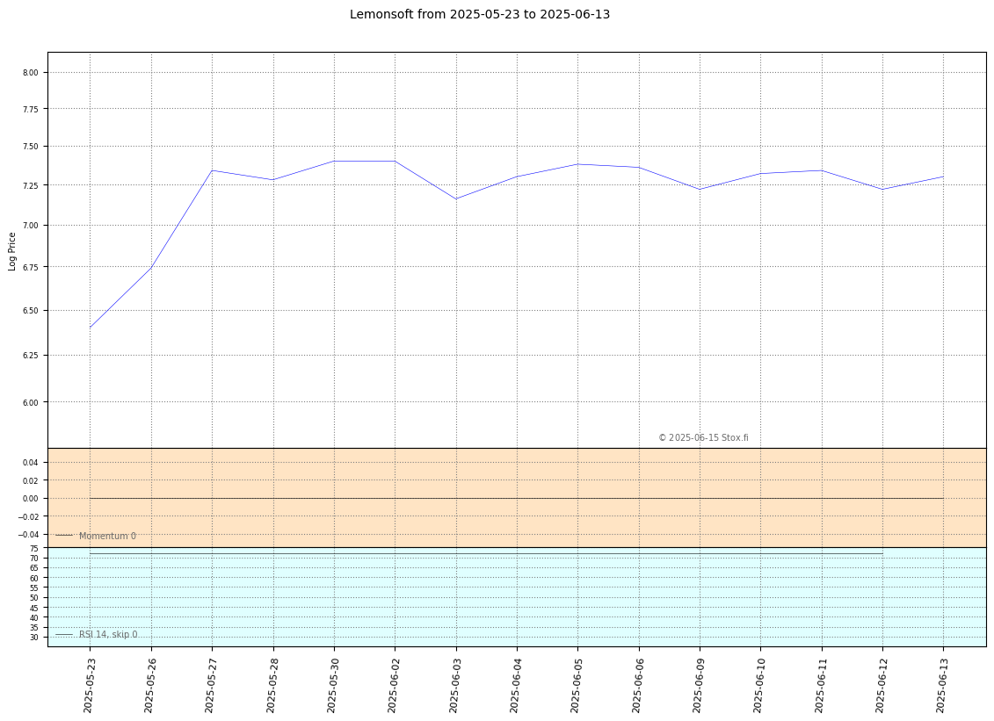Click the 2025-05-30 date label
This screenshot has width=994, height=721.
(x=333, y=686)
